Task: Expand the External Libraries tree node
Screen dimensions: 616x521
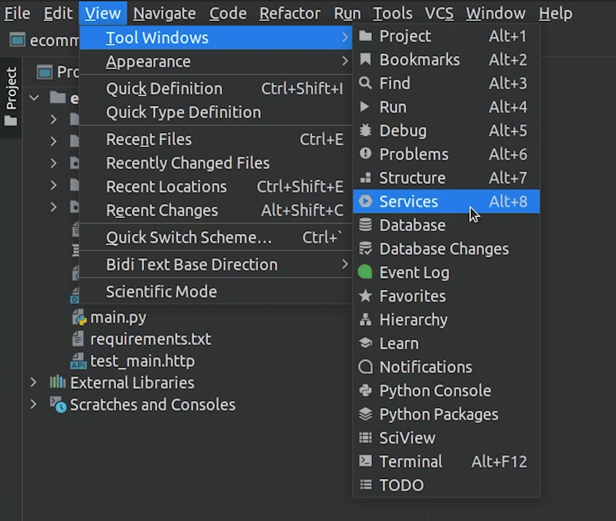Action: pos(33,383)
